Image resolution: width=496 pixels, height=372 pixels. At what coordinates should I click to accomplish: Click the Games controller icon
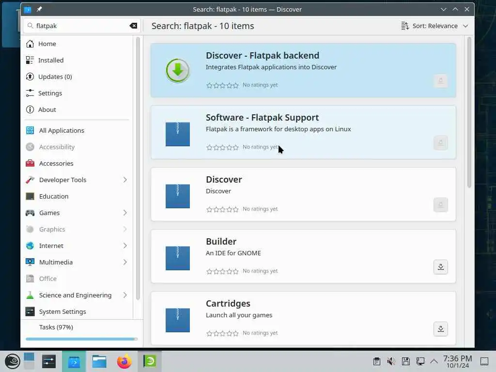pyautogui.click(x=30, y=213)
